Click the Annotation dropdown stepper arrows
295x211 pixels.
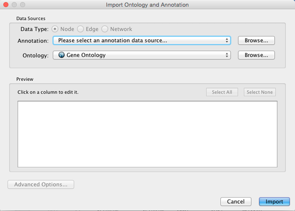pyautogui.click(x=227, y=40)
